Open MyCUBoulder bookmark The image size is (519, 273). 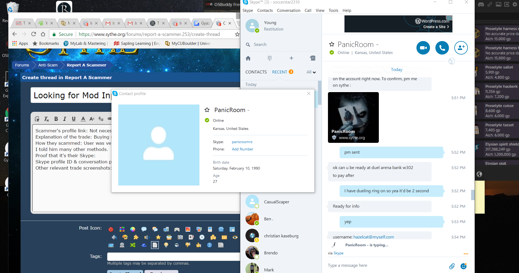click(188, 43)
